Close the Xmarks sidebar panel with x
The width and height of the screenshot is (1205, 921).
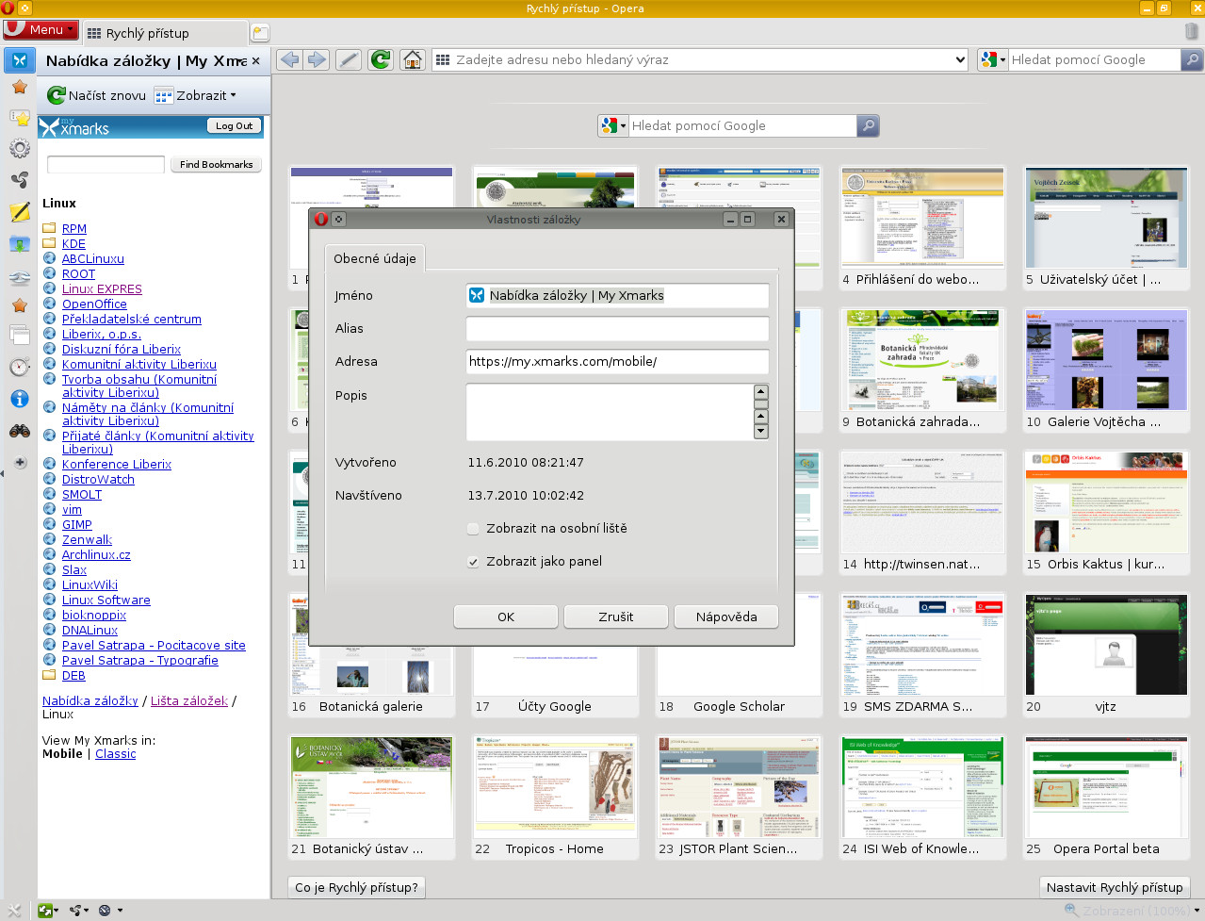(255, 60)
